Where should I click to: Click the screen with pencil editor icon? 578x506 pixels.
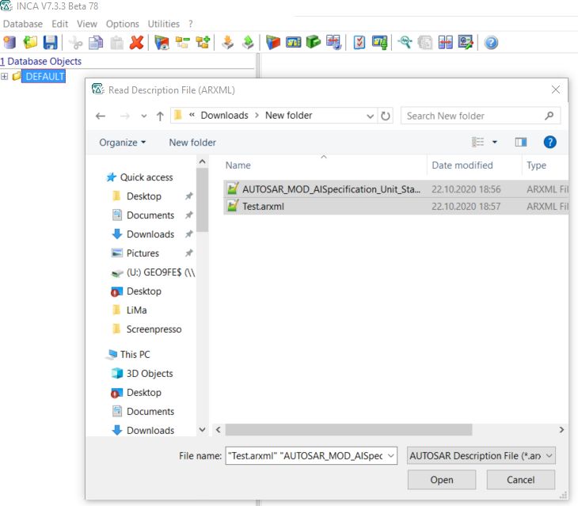click(466, 43)
